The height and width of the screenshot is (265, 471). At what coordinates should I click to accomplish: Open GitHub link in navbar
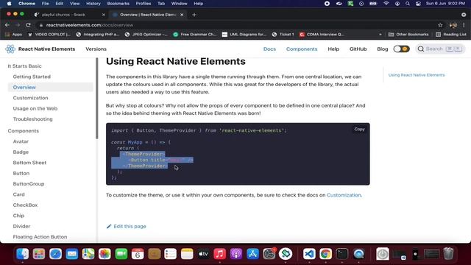pos(358,49)
